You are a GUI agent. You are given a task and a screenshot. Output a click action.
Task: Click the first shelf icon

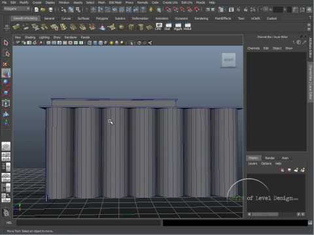pos(16,27)
